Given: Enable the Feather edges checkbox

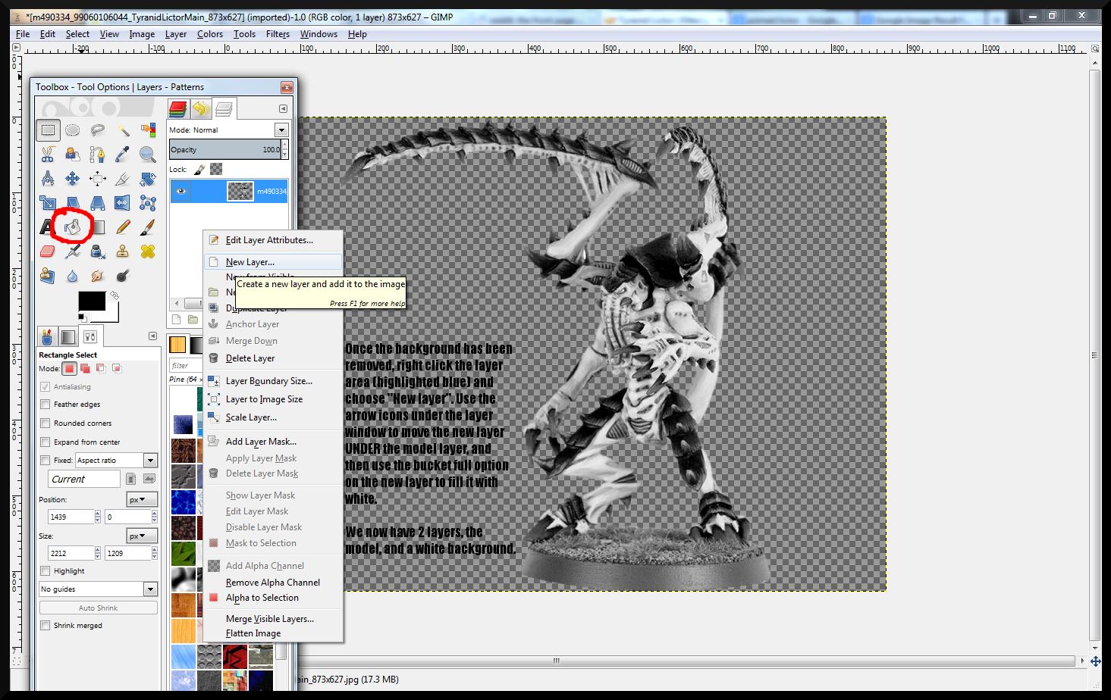Looking at the screenshot, I should coord(46,405).
